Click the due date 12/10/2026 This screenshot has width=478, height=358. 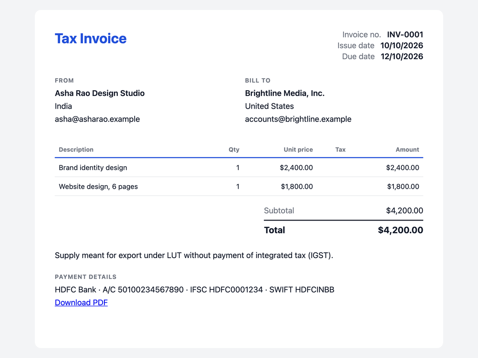point(402,56)
